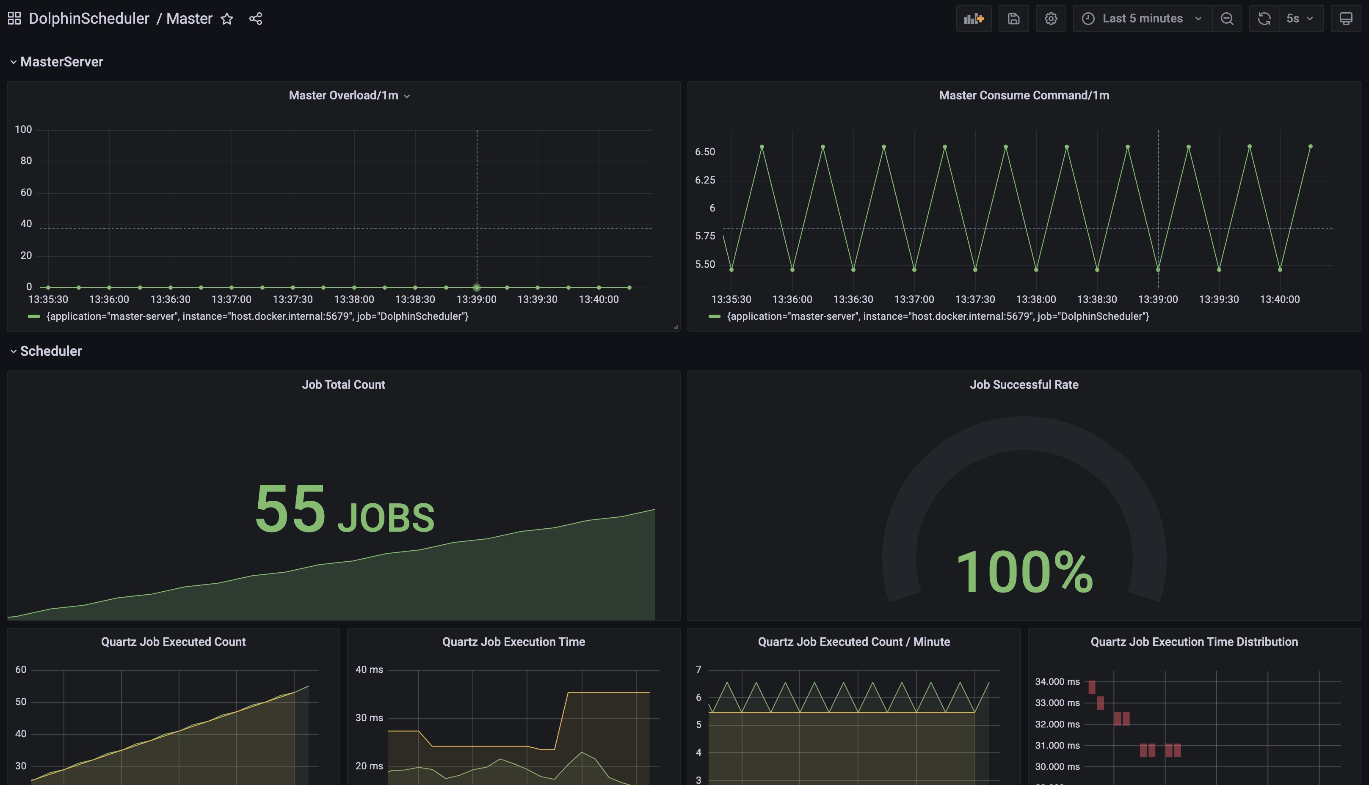This screenshot has width=1369, height=785.
Task: Star the Master dashboard as favorite
Action: (x=227, y=19)
